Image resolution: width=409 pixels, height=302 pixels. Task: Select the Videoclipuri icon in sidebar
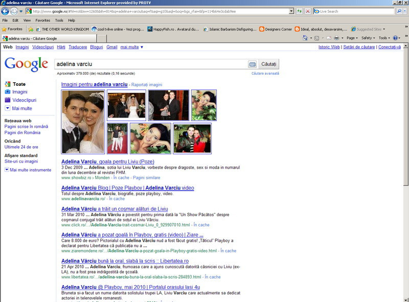(8, 100)
